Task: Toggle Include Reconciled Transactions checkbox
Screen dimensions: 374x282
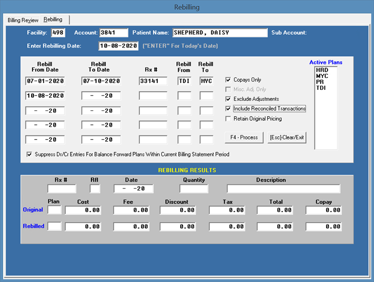Action: 229,109
